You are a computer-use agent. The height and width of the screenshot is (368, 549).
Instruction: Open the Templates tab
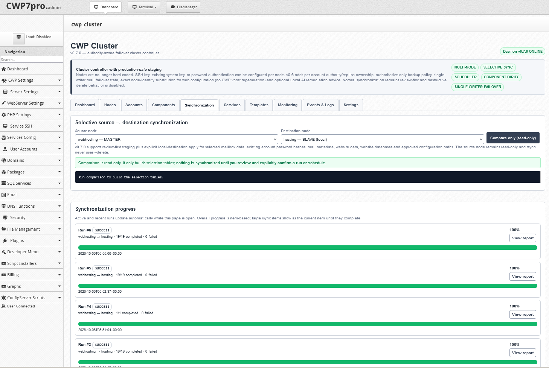259,105
